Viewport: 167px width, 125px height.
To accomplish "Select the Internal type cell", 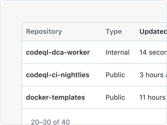I will (117, 52).
